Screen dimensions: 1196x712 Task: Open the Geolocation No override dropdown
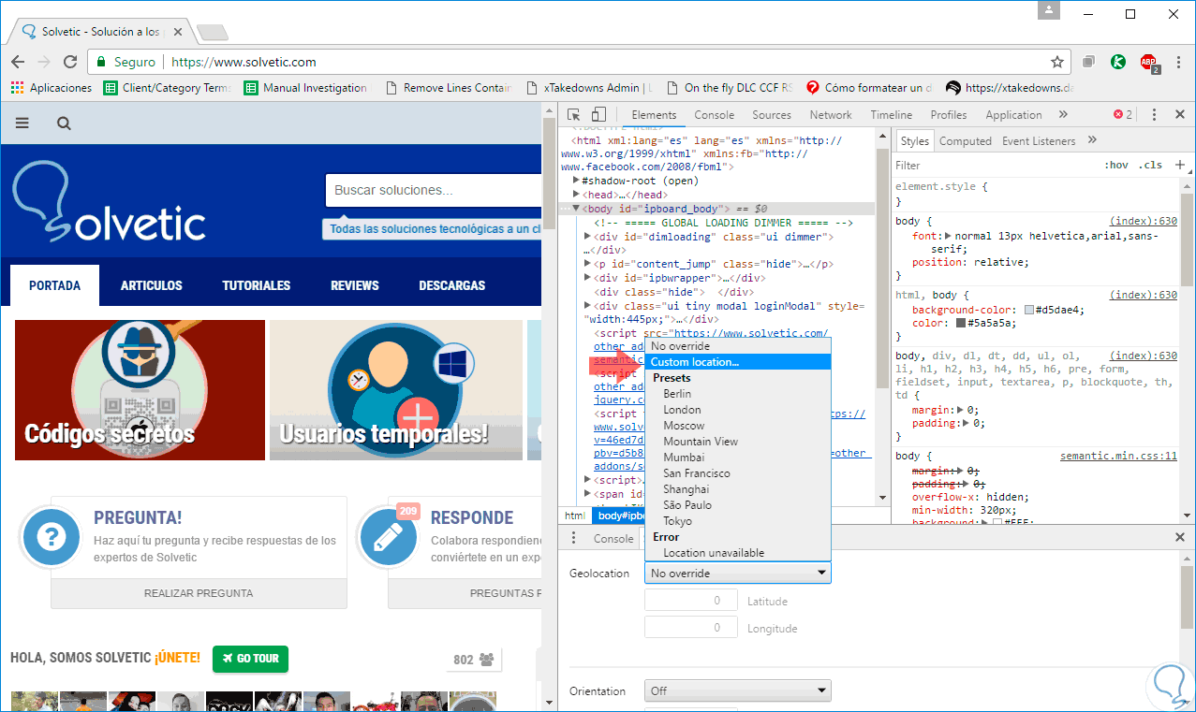point(738,574)
